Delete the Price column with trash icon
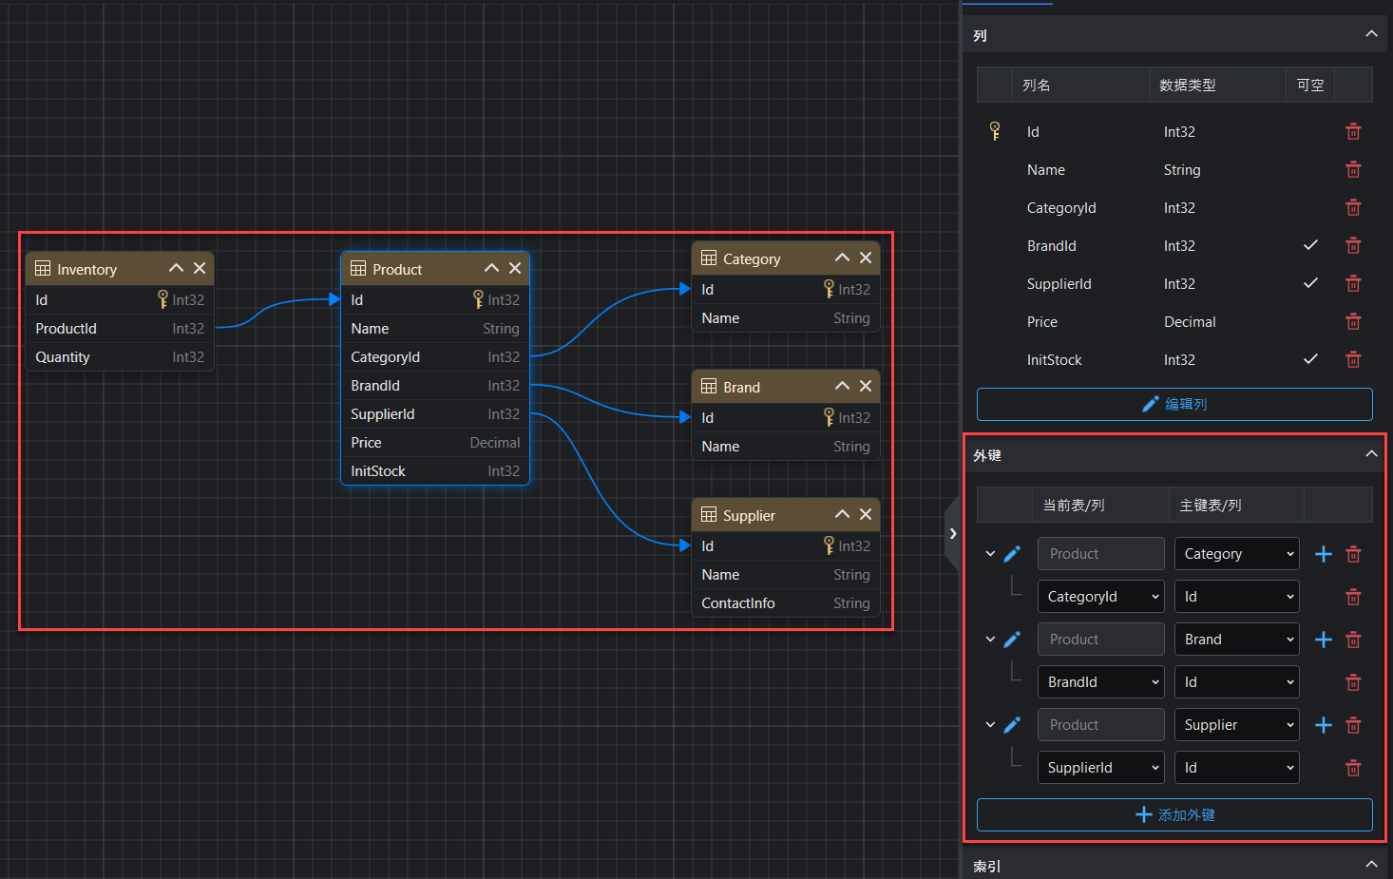The width and height of the screenshot is (1393, 879). click(x=1353, y=322)
